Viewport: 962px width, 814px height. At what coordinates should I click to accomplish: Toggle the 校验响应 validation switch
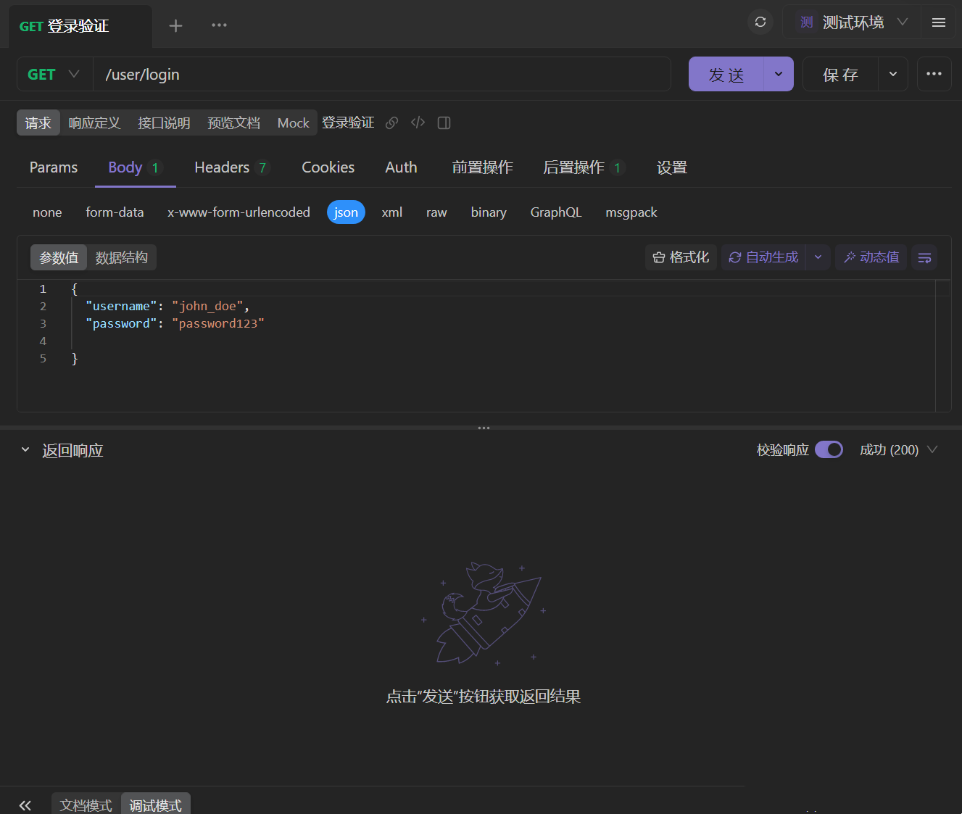[829, 450]
